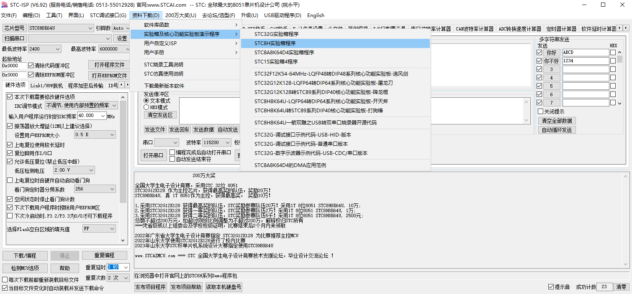Click 检测MCU选项 button
The image size is (632, 294).
tap(25, 268)
